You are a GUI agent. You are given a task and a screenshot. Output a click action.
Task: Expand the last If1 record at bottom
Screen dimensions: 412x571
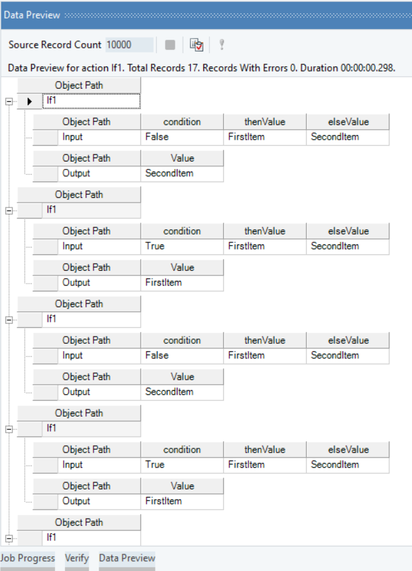[9, 539]
